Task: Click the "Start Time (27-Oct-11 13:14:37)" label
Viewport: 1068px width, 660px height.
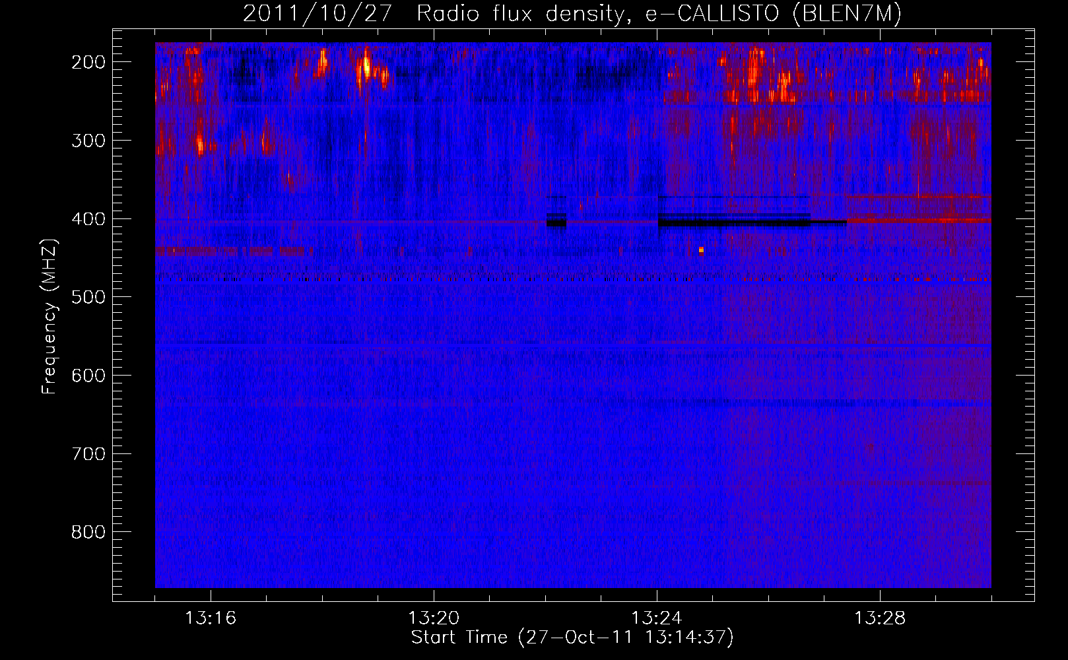Action: pos(572,638)
